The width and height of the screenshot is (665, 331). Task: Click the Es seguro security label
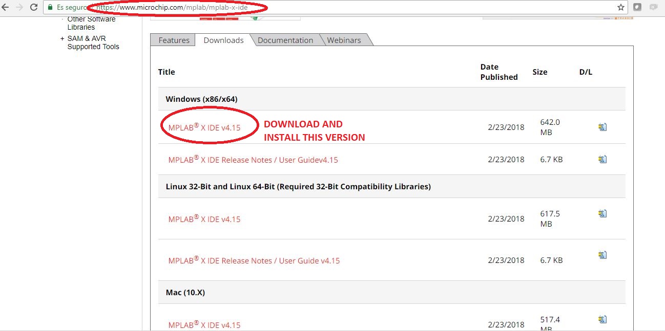[73, 8]
